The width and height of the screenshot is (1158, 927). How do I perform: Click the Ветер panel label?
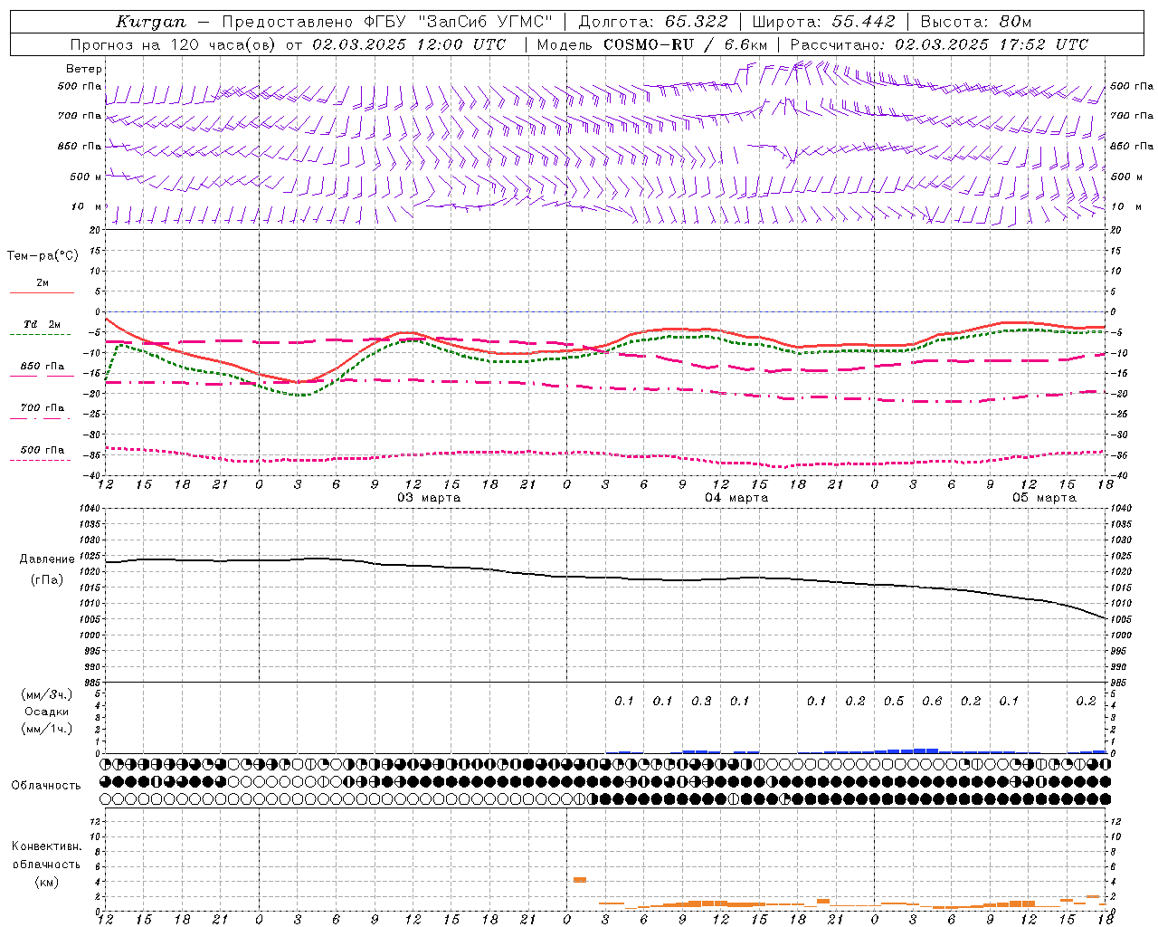84,69
